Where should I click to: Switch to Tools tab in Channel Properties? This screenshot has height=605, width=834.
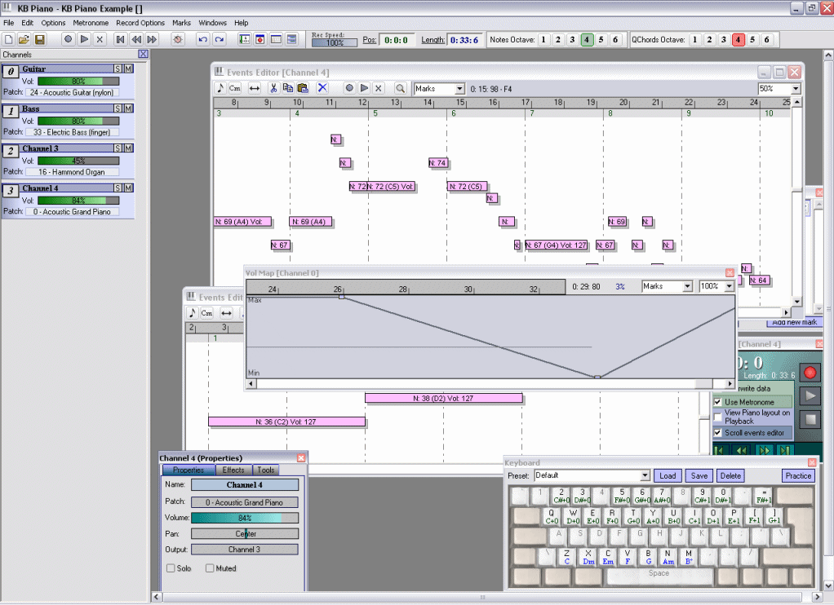pos(266,470)
